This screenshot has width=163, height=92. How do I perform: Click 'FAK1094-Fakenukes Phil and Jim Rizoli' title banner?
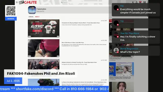click(41, 74)
